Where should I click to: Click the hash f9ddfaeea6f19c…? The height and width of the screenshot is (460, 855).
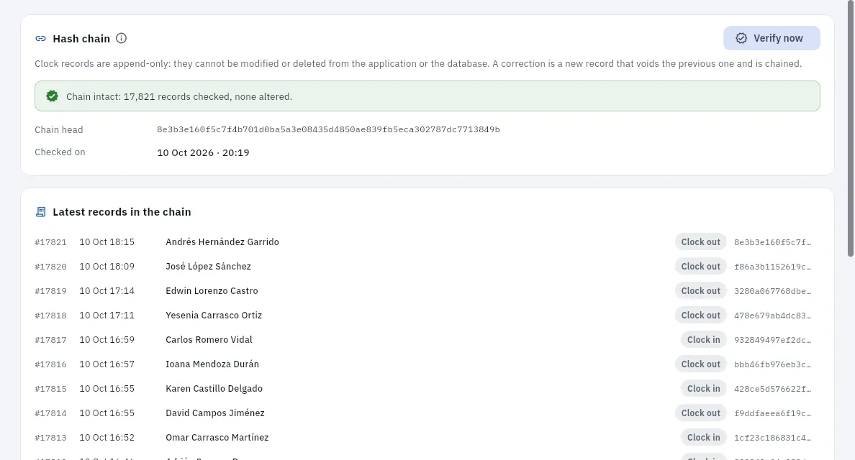tap(772, 414)
